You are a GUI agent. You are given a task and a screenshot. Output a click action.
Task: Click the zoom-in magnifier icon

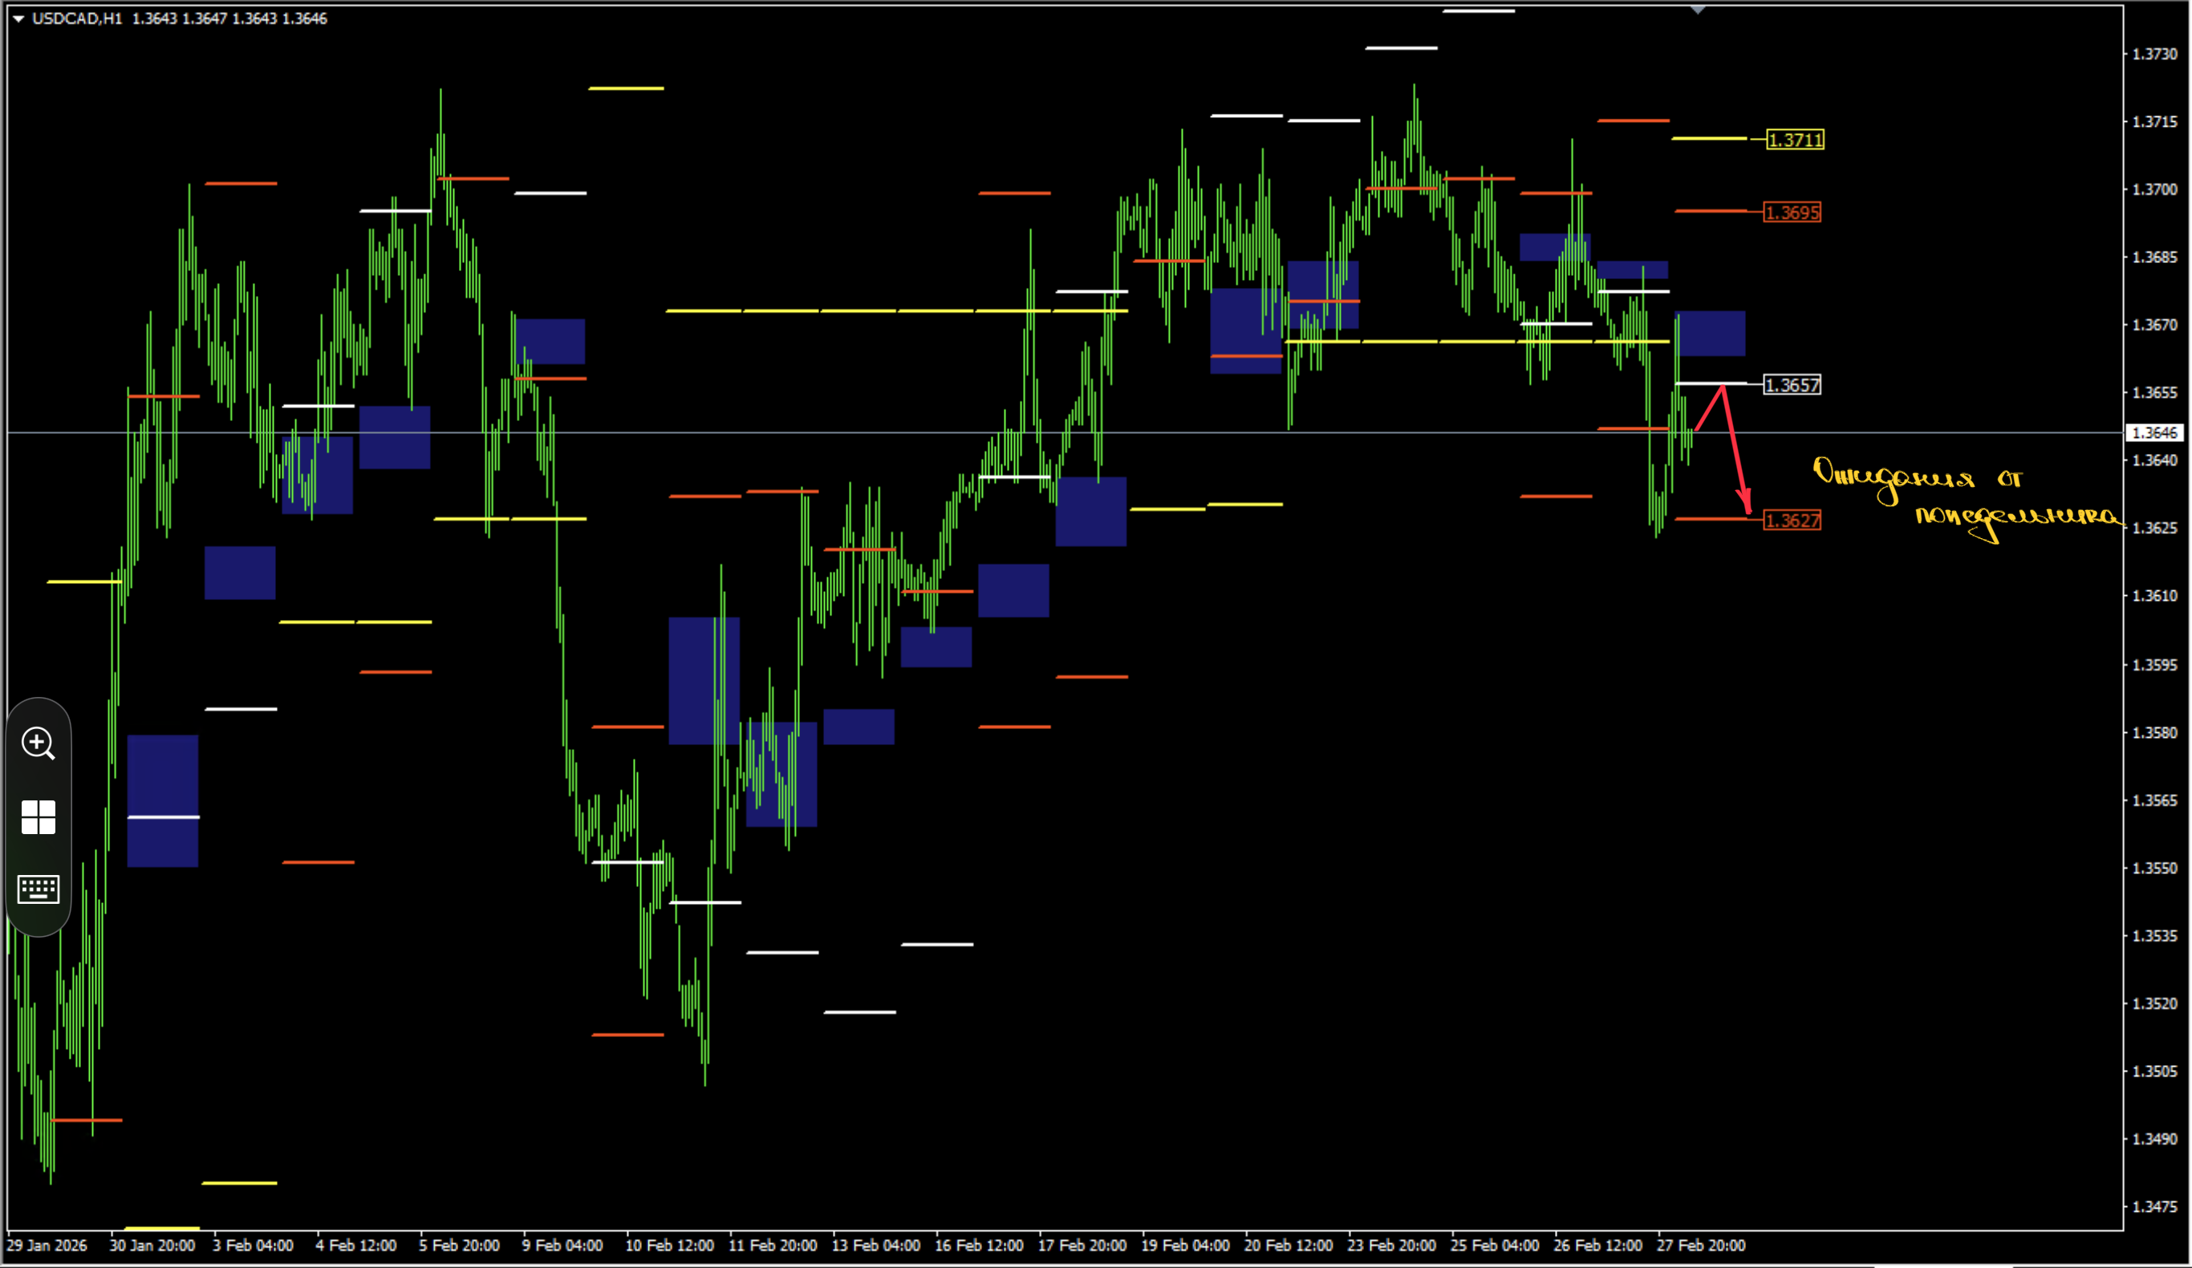[39, 743]
